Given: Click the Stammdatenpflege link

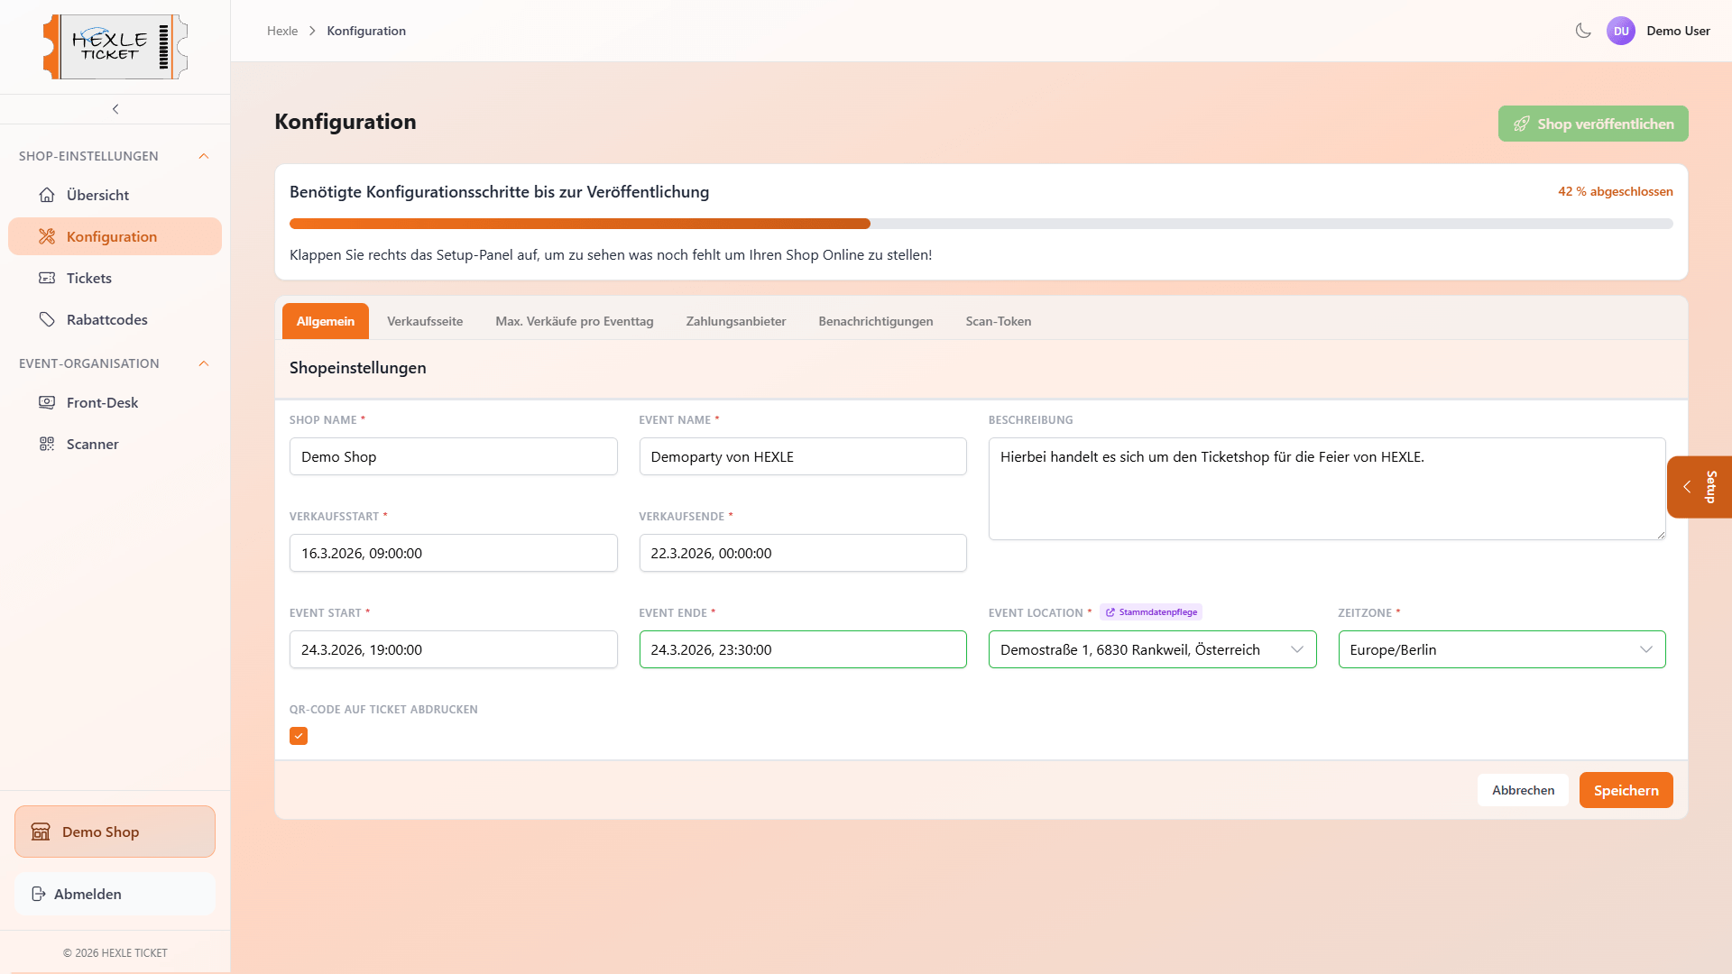Looking at the screenshot, I should (x=1152, y=612).
